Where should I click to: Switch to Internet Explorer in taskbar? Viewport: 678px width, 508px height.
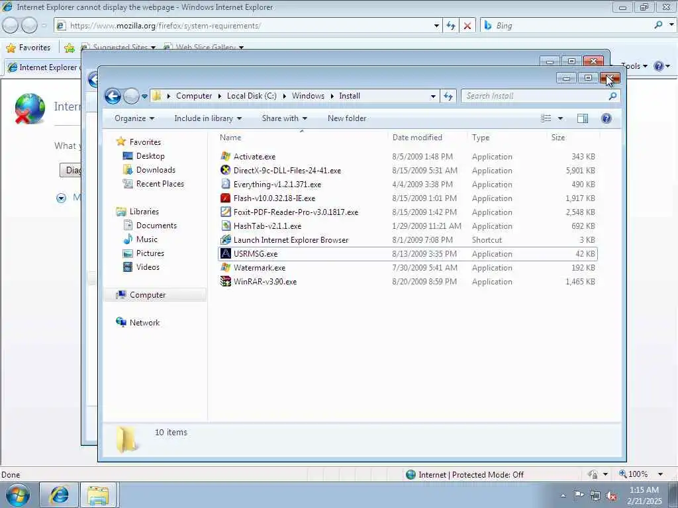tap(59, 495)
